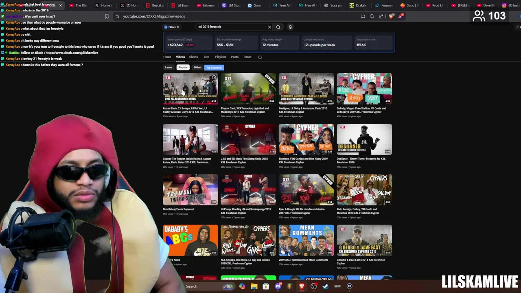Click the search magnifier next to the query box
This screenshot has height=293, width=521.
pyautogui.click(x=278, y=27)
